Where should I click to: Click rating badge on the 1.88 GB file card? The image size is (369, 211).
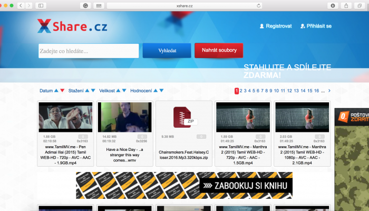click(x=83, y=137)
